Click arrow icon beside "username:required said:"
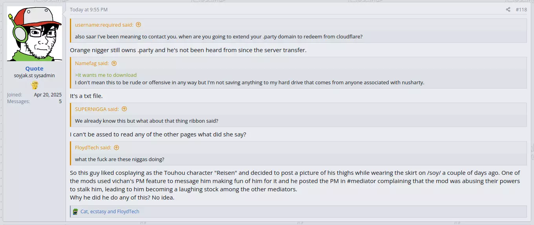534x225 pixels. coord(138,25)
